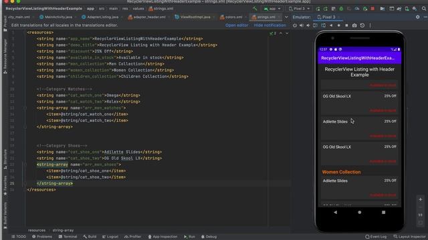This screenshot has width=428, height=240.
Task: Tap Android home button on emulator screen
Action: (360, 212)
